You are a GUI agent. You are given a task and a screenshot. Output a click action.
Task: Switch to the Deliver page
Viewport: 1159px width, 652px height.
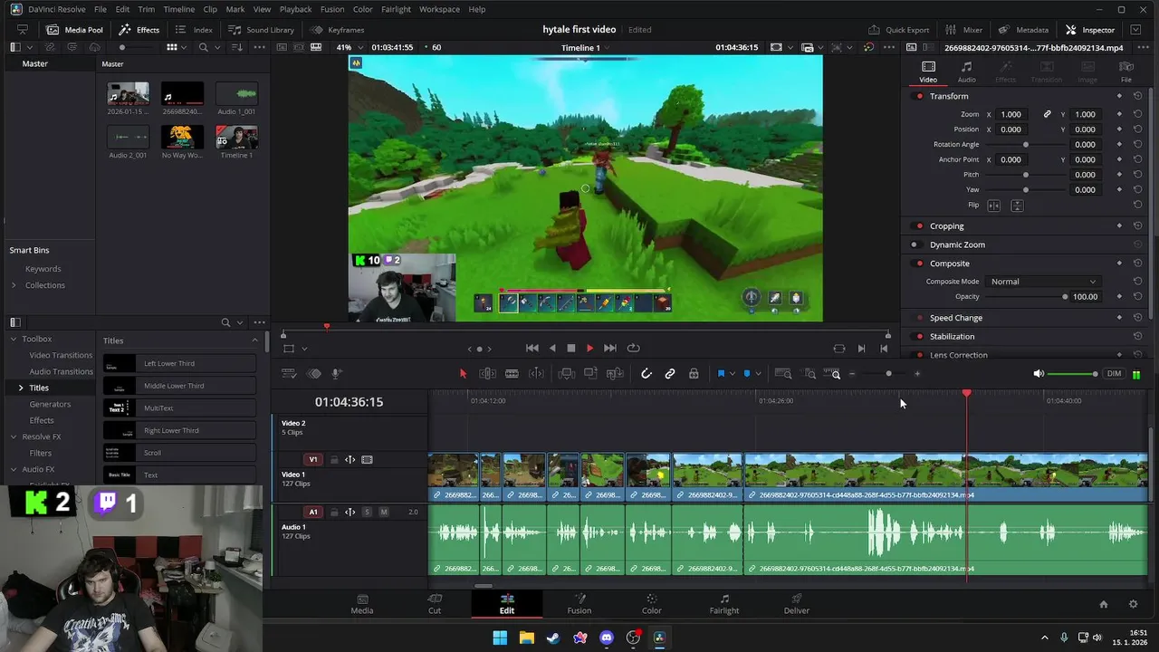click(796, 604)
